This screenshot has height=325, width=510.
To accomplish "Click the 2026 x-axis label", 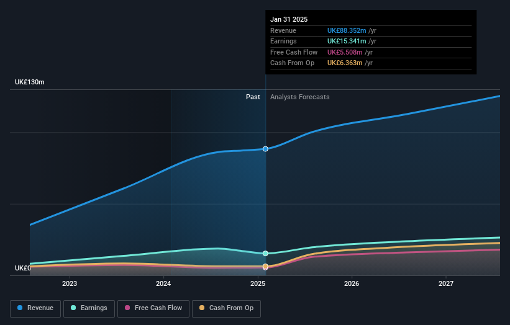I will pos(352,283).
